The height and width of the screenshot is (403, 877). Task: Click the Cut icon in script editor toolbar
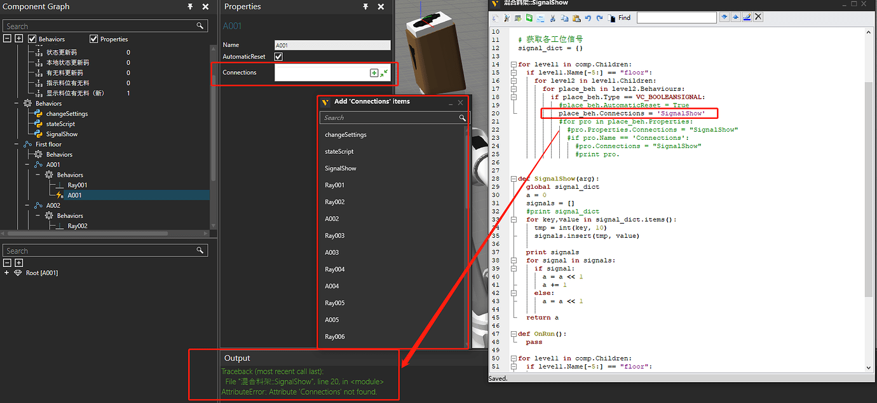(553, 18)
